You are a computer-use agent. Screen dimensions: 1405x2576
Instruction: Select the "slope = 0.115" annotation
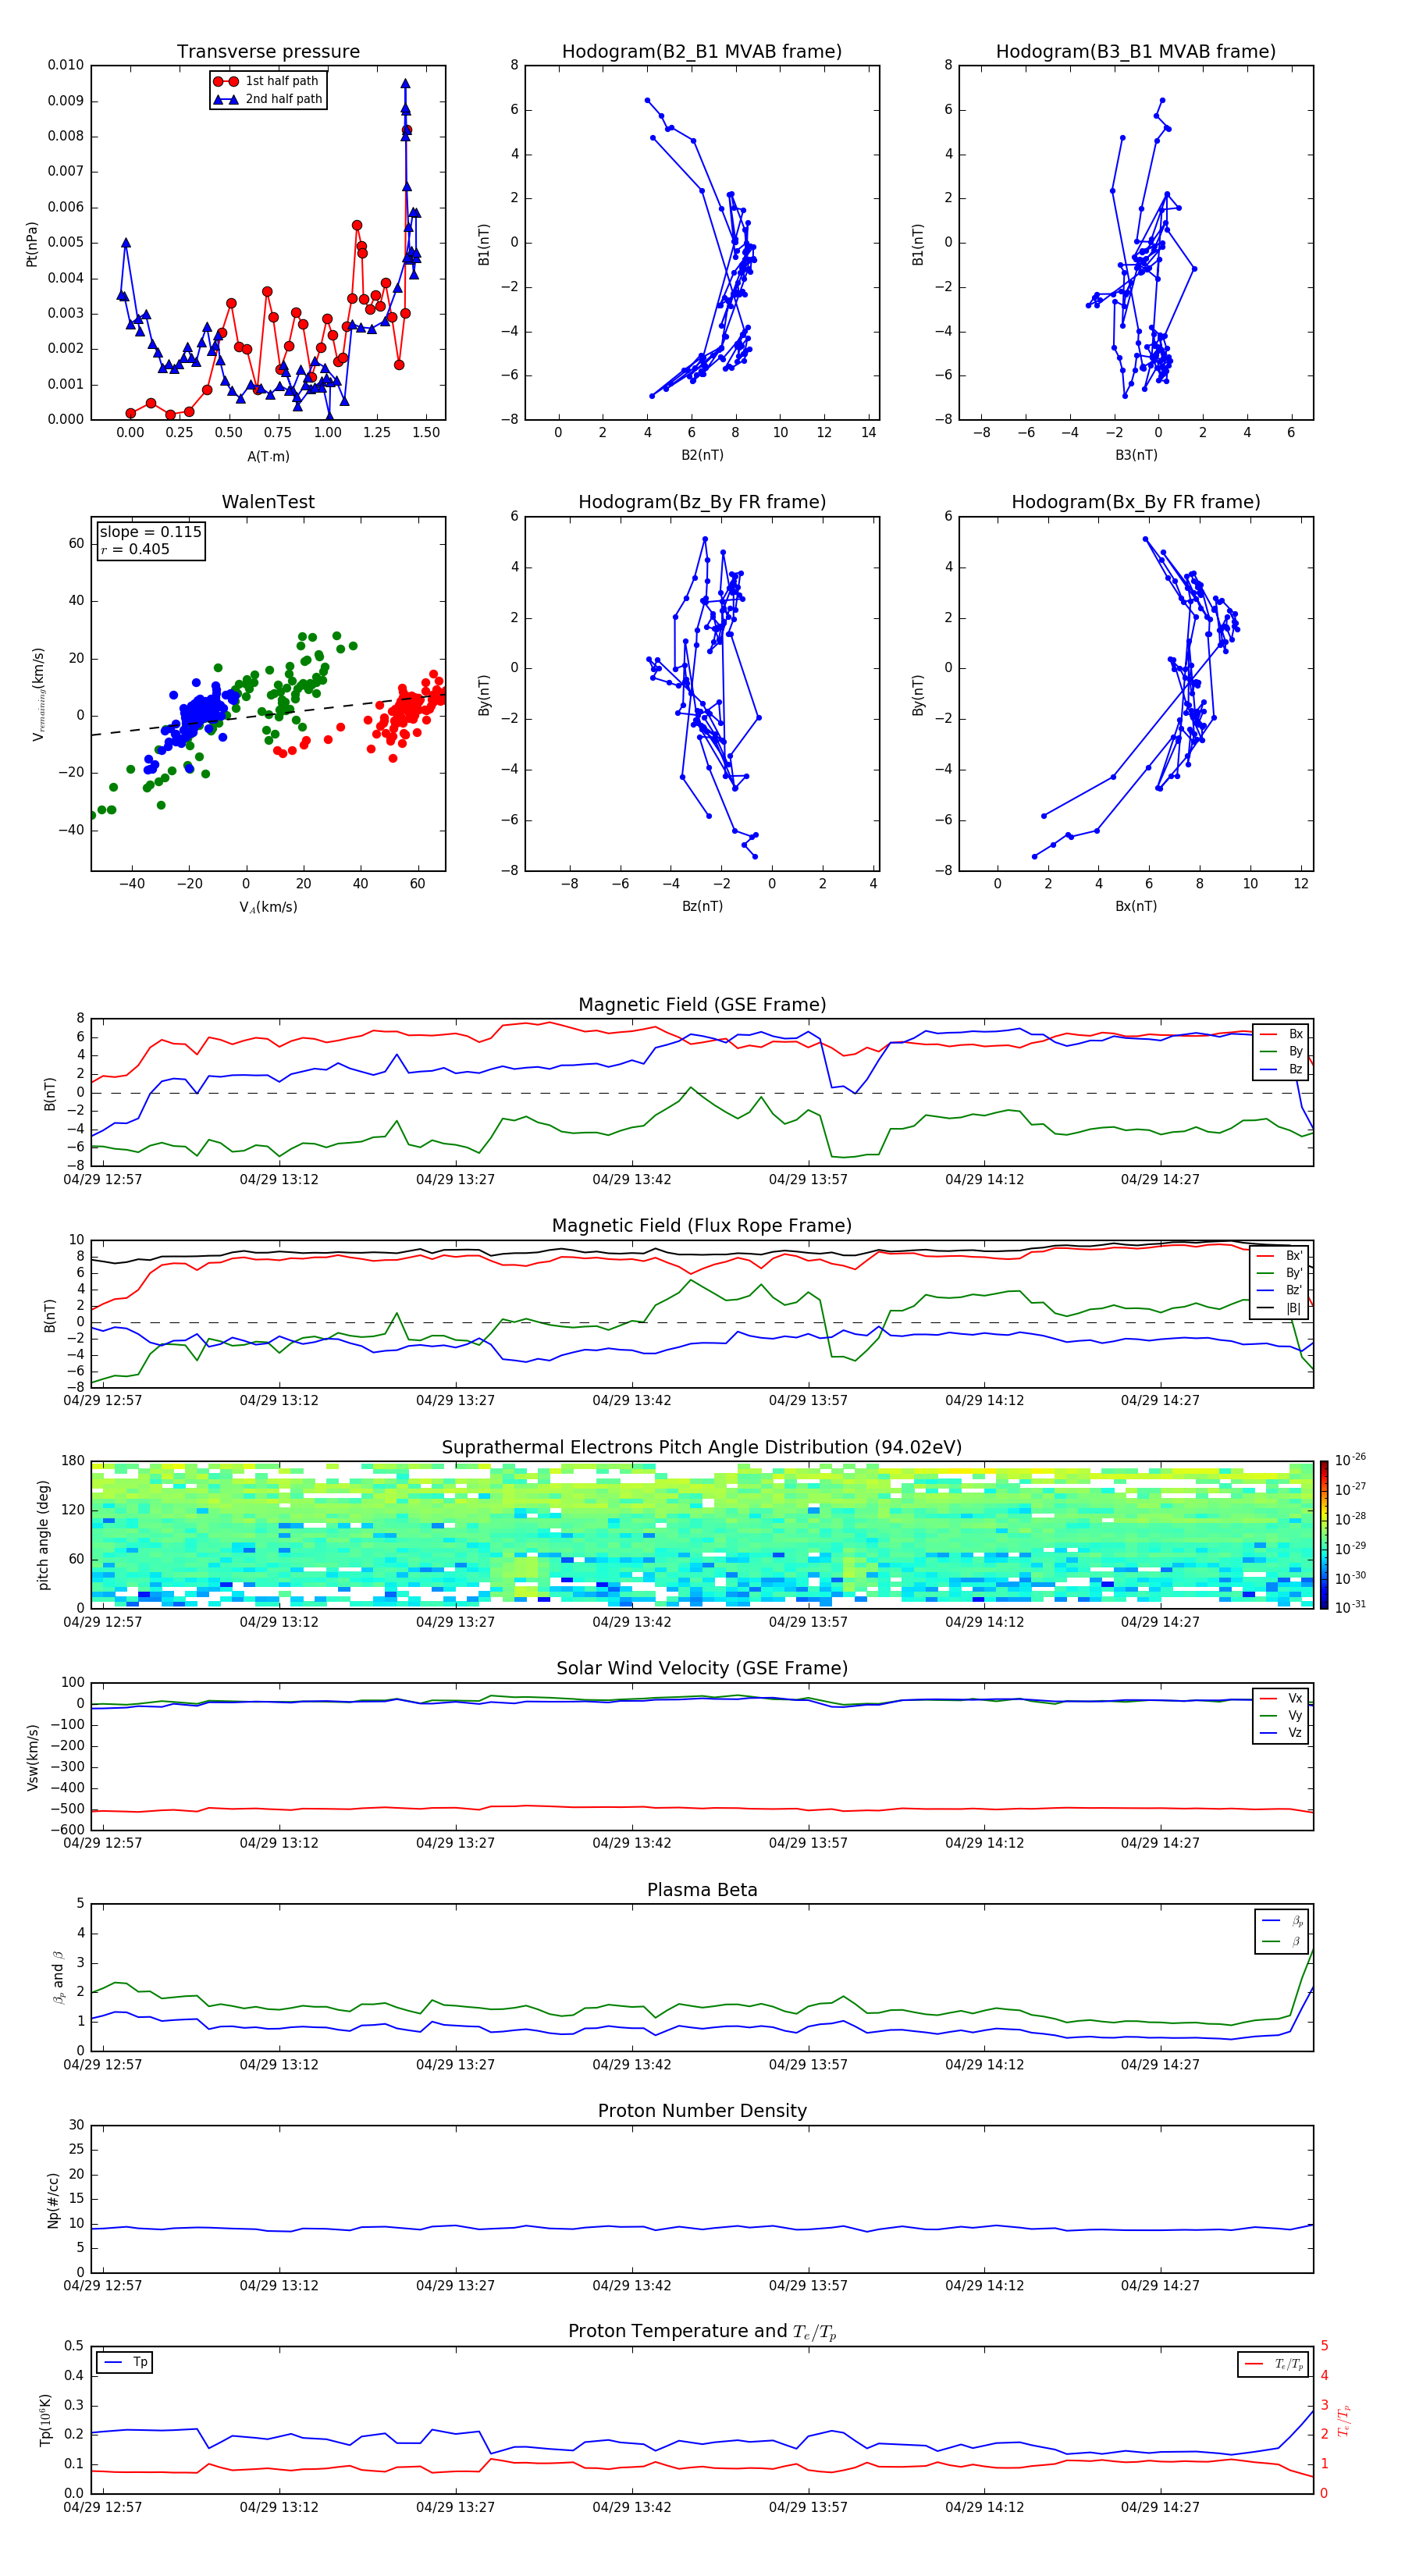click(x=150, y=532)
